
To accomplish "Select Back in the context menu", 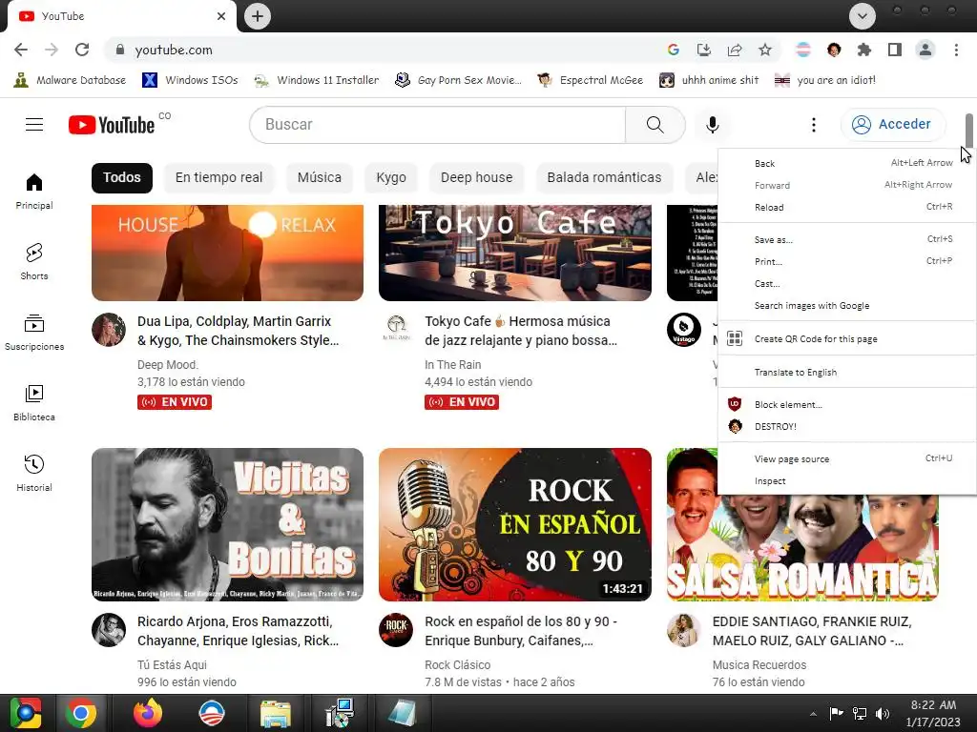I will [x=847, y=163].
